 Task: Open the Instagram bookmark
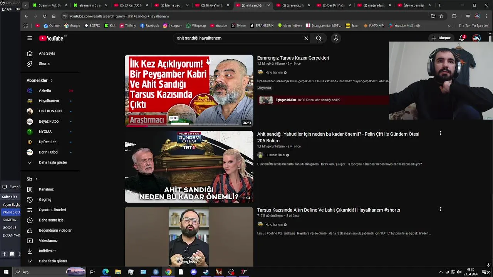(x=173, y=26)
